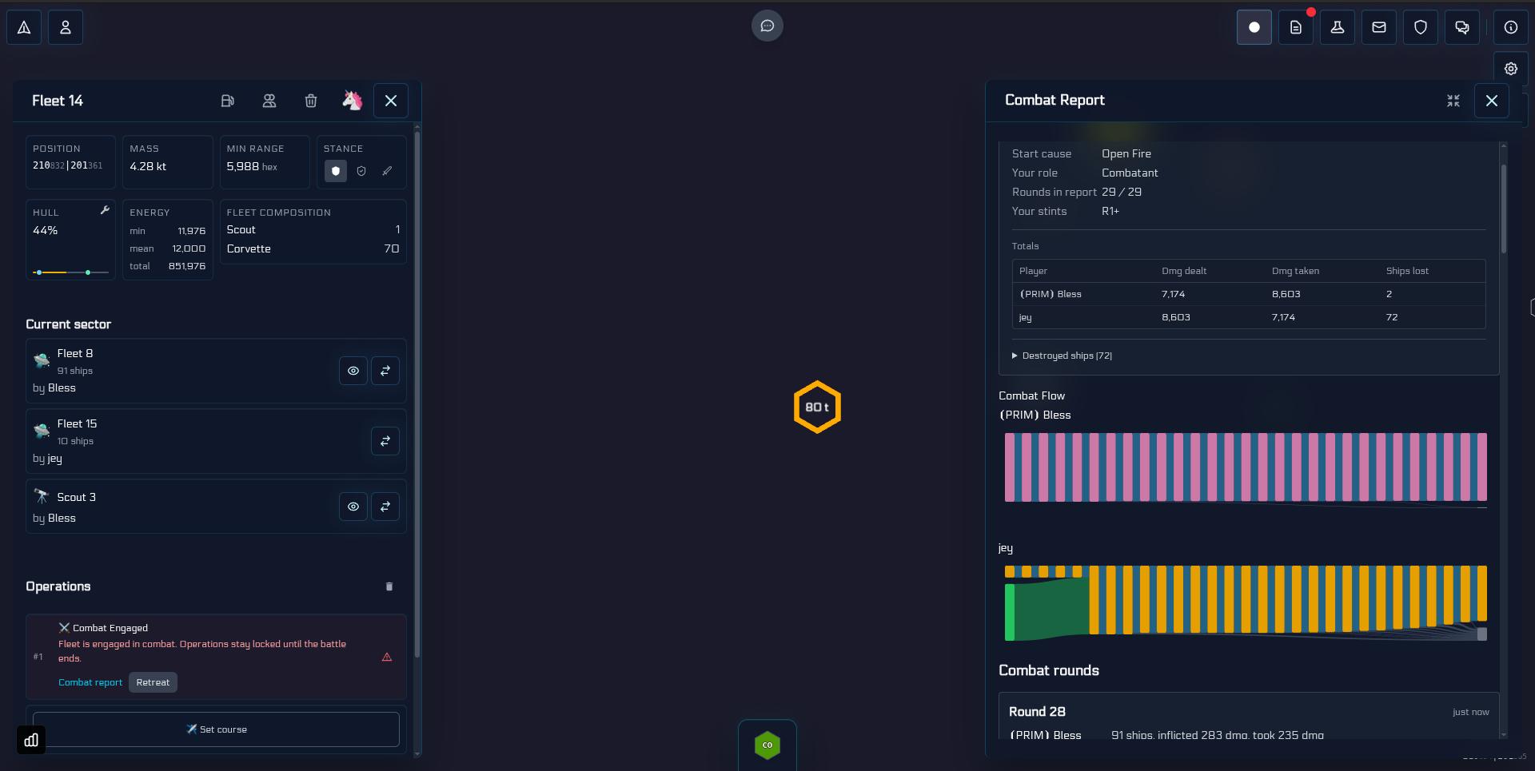Click the warning triangle icon in top-left corner
Image resolution: width=1535 pixels, height=771 pixels.
click(24, 27)
